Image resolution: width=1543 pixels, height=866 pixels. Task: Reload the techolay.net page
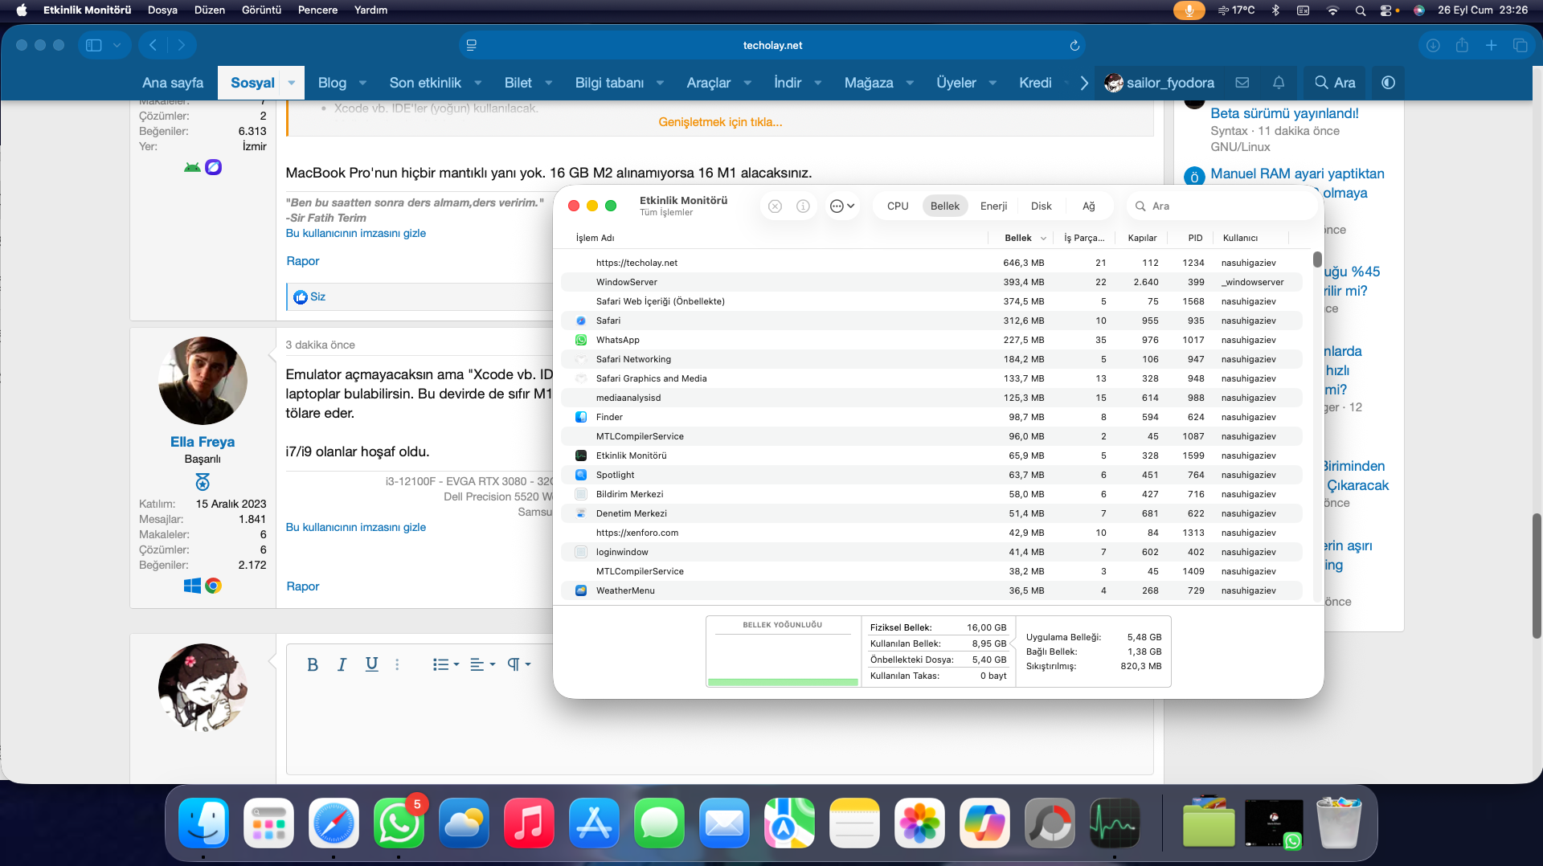pos(1074,45)
